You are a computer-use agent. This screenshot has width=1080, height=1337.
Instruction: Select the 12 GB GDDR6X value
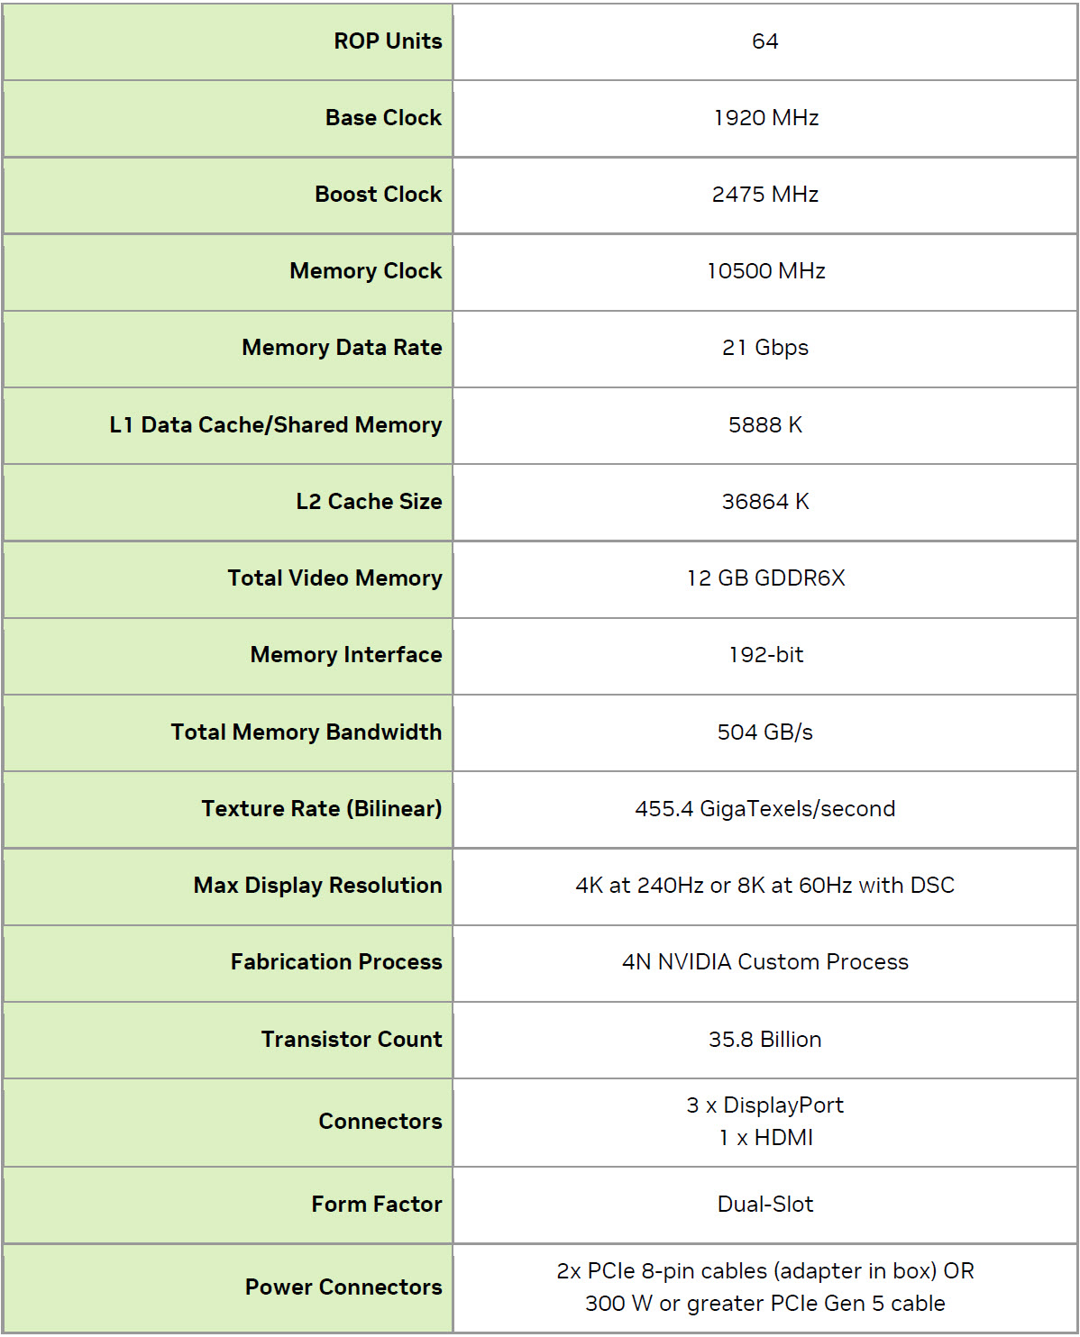point(765,578)
